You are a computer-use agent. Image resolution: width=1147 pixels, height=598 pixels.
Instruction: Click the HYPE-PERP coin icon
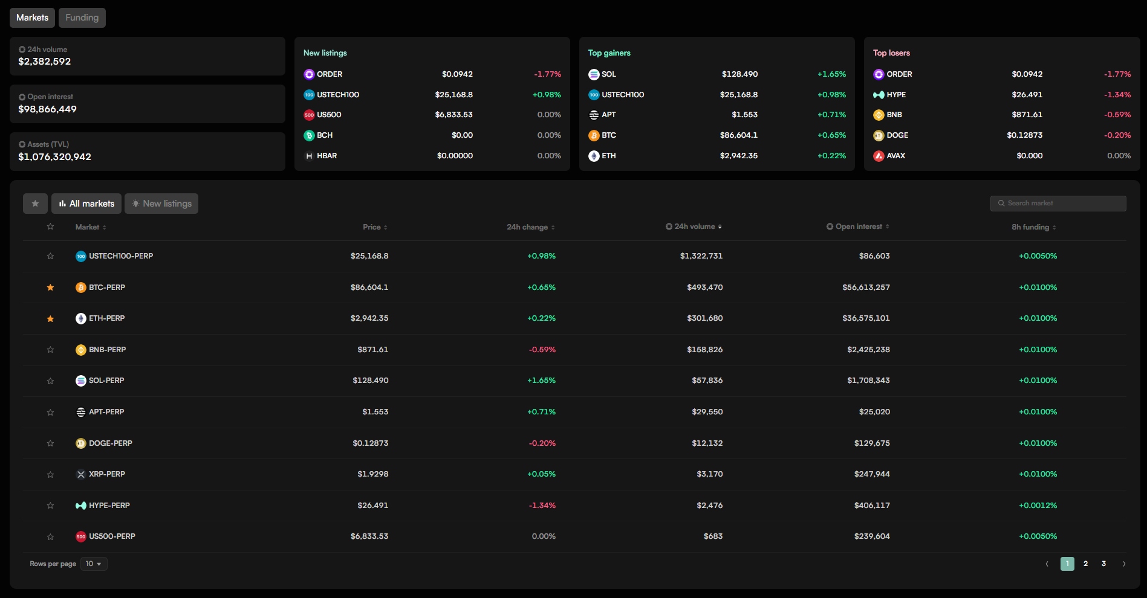(x=81, y=506)
